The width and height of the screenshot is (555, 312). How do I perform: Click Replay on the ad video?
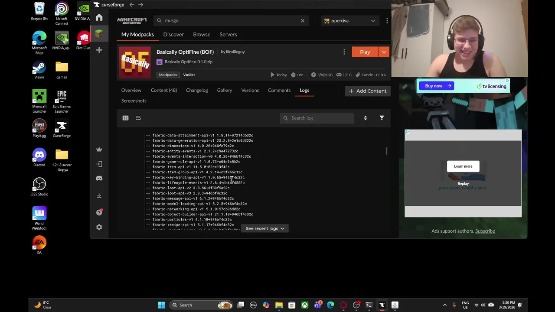click(x=463, y=184)
